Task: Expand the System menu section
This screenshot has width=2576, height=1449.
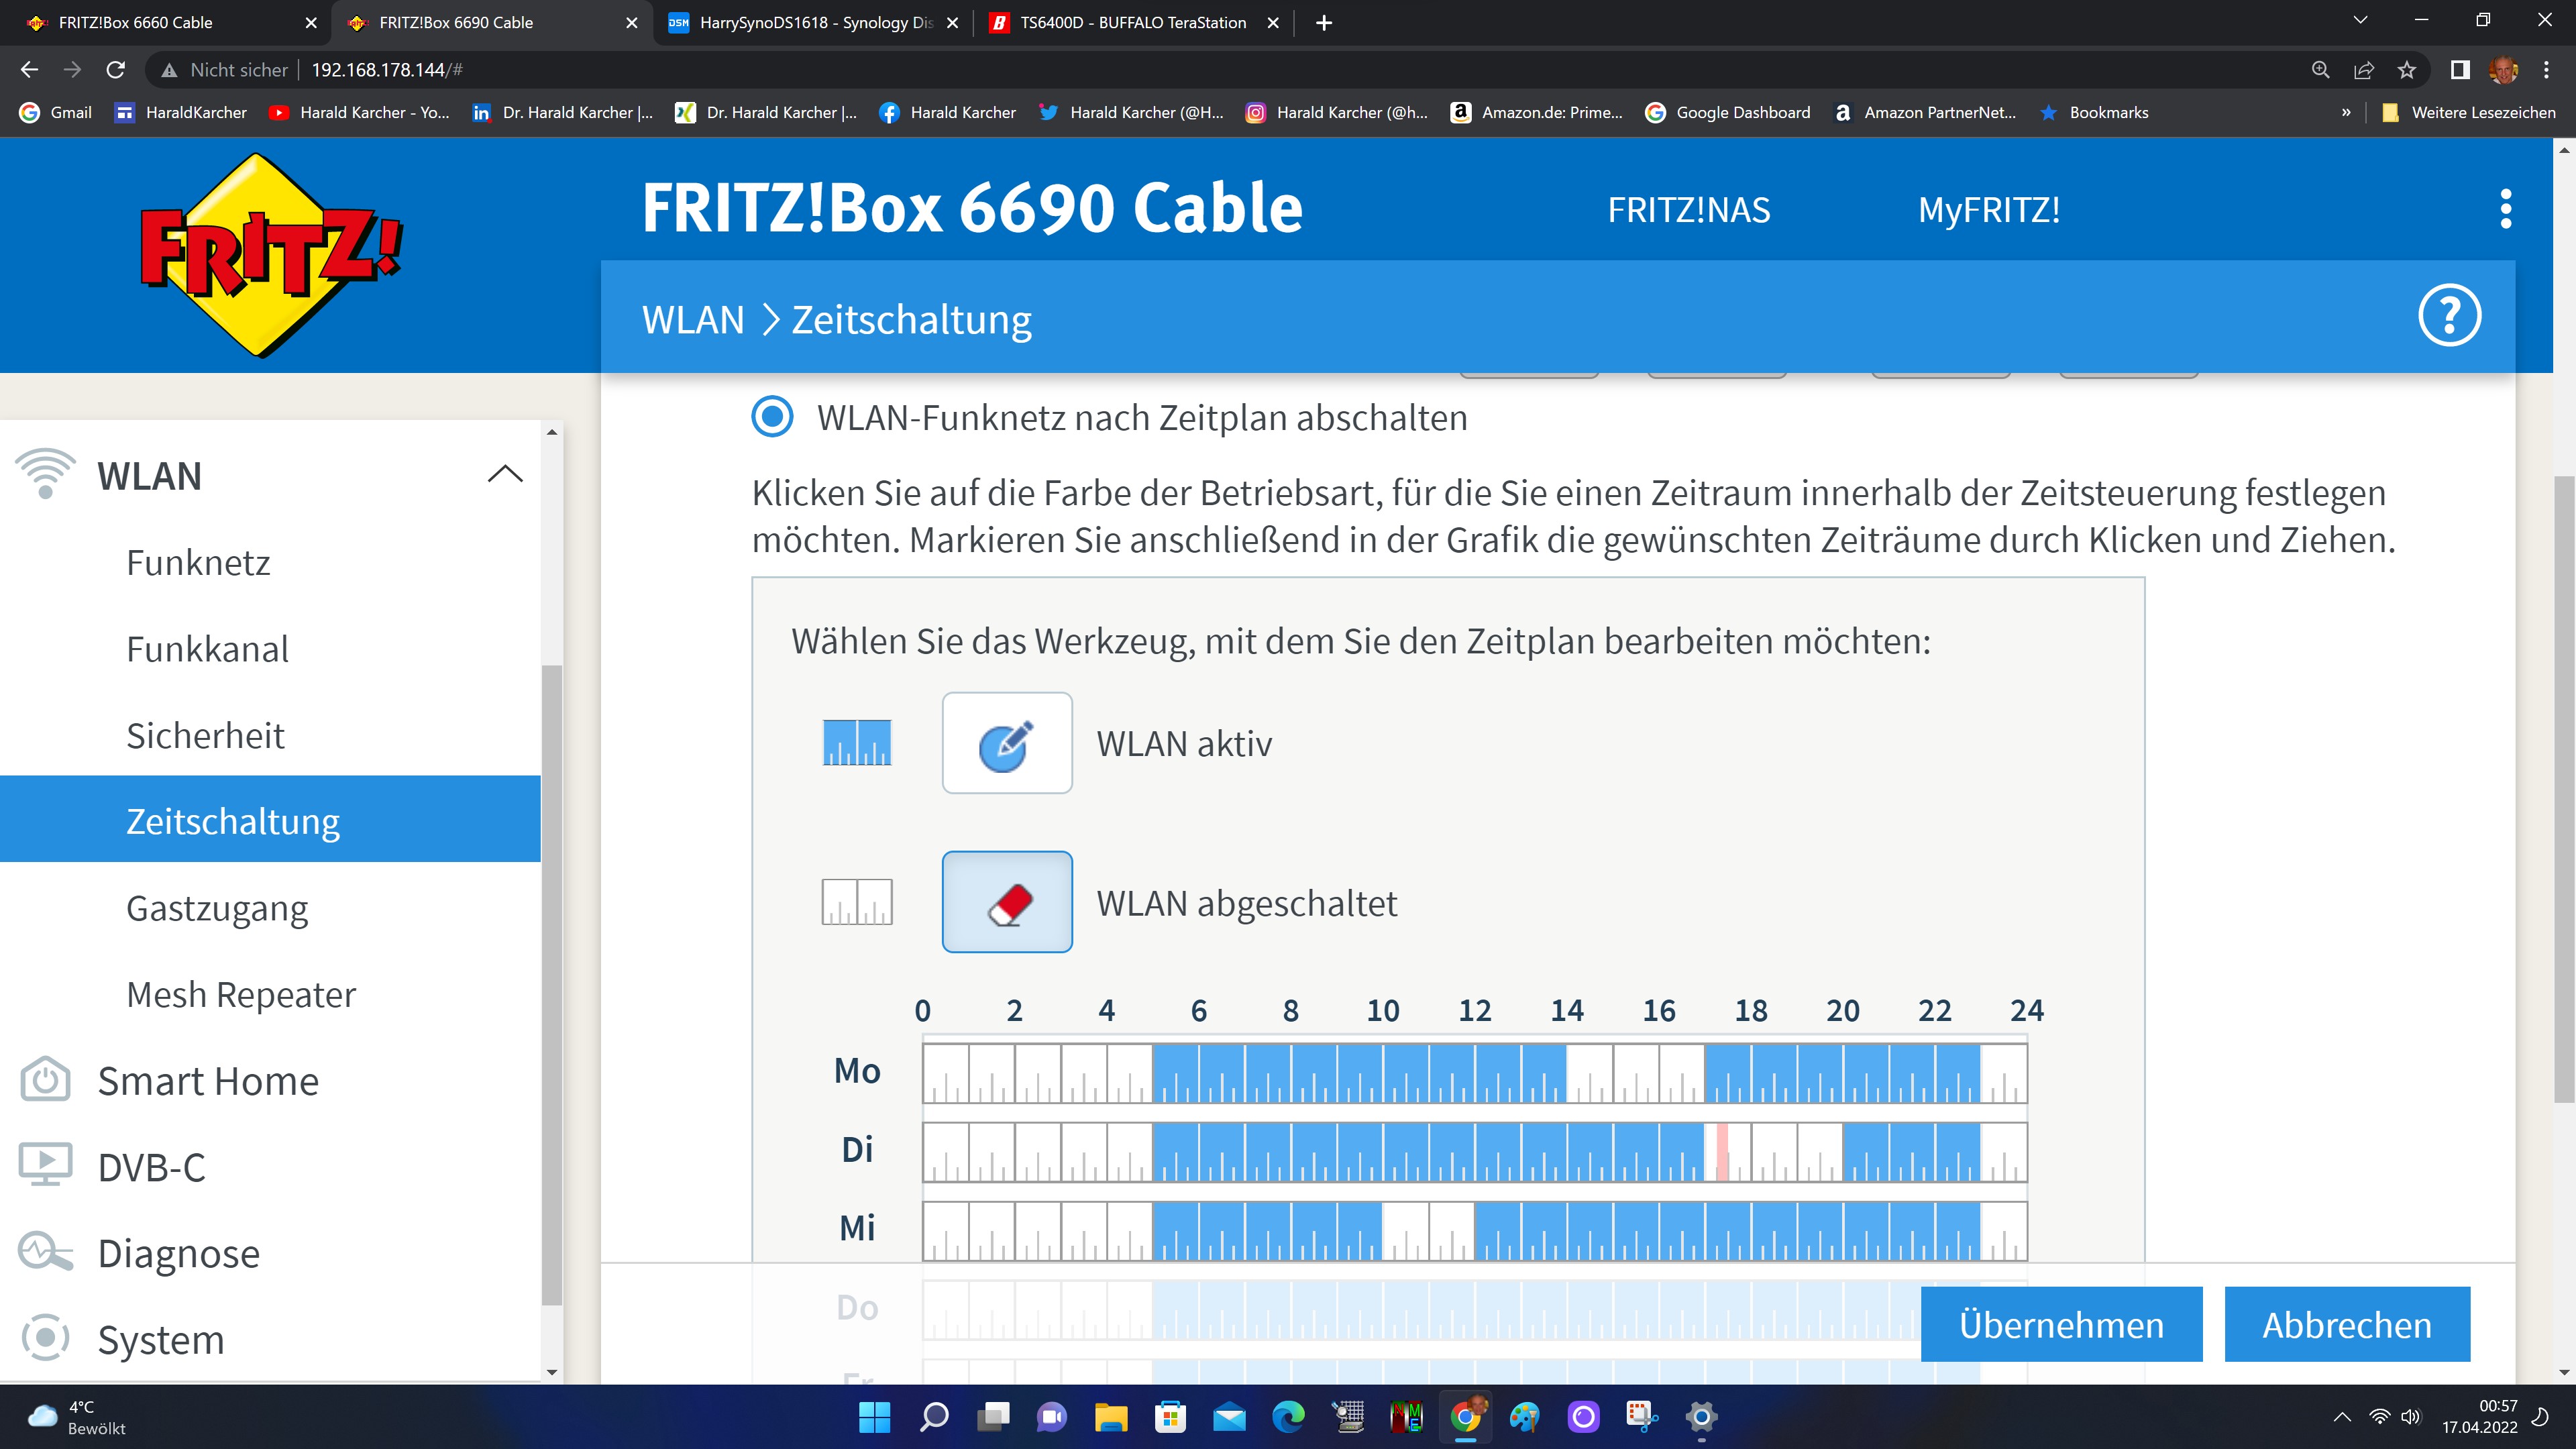Action: pyautogui.click(x=160, y=1339)
